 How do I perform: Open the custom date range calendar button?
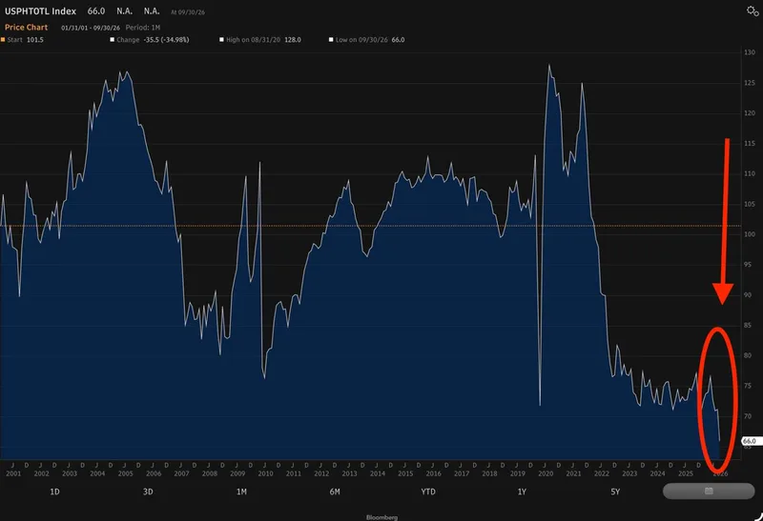(709, 491)
